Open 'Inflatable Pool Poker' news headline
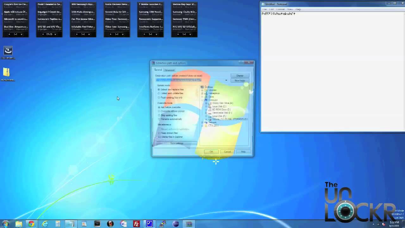 tap(83, 27)
